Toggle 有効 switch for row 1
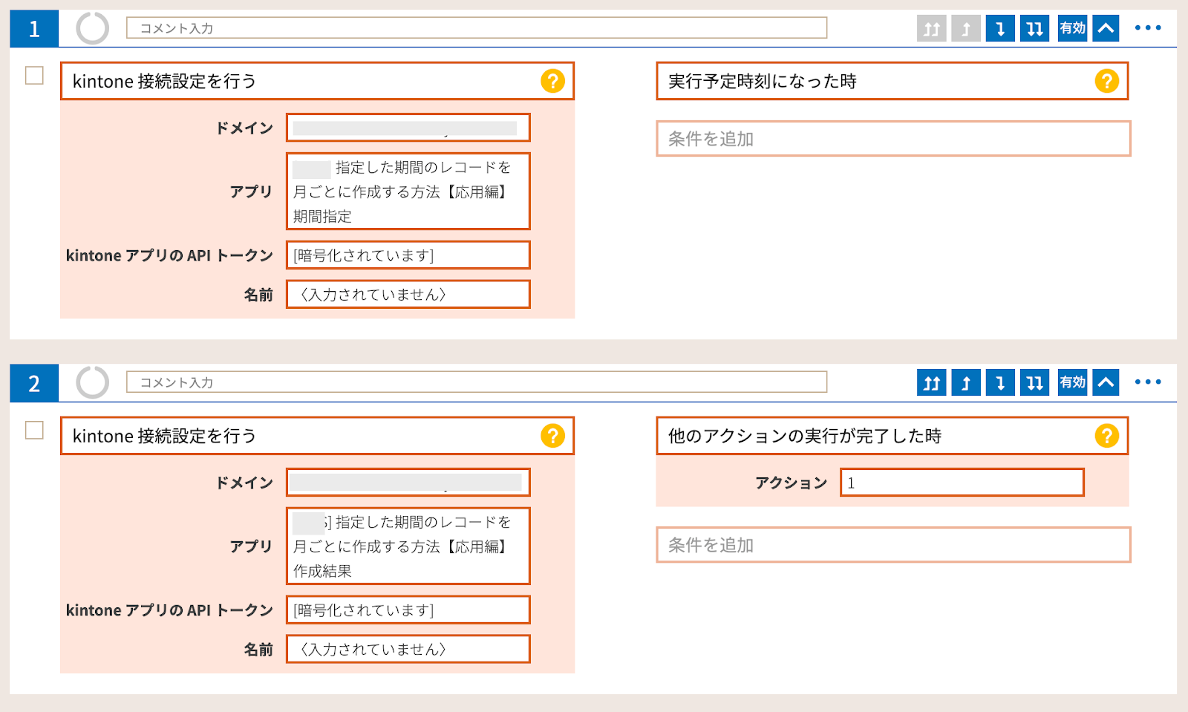This screenshot has height=712, width=1188. [1072, 28]
